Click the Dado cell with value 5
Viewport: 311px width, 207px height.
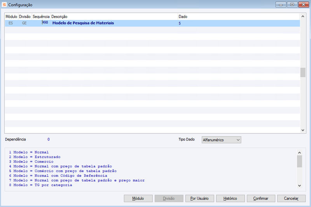(239, 23)
